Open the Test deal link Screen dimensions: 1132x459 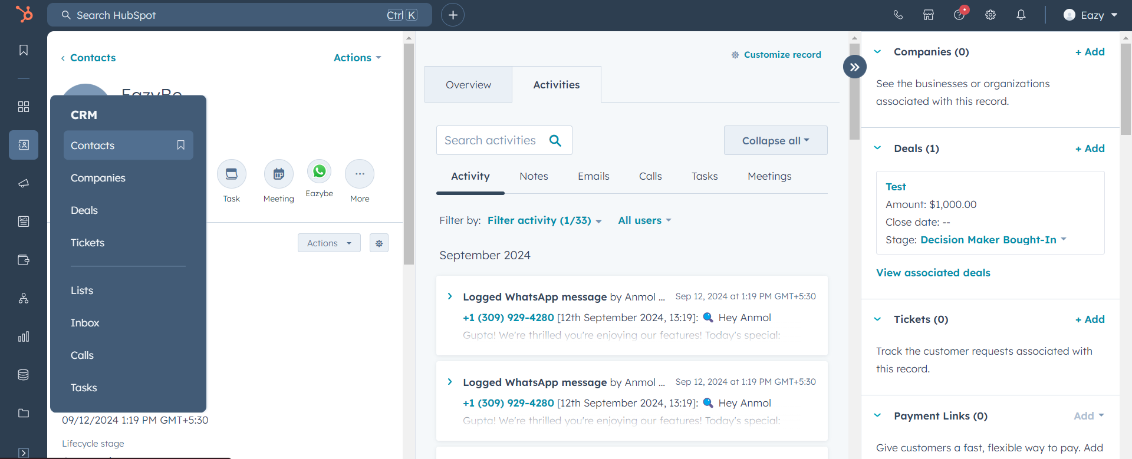896,187
